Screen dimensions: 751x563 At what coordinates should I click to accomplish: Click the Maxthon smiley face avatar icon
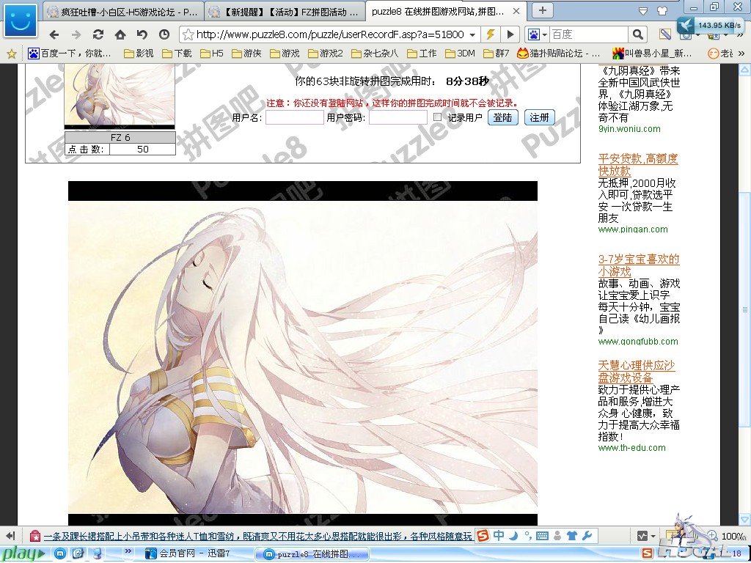pyautogui.click(x=21, y=20)
